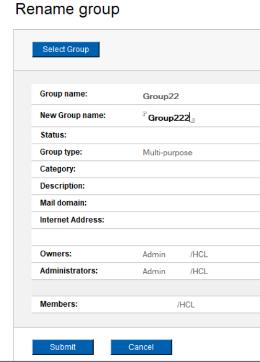The width and height of the screenshot is (260, 362).
Task: Select the current group name Group22
Action: (161, 96)
